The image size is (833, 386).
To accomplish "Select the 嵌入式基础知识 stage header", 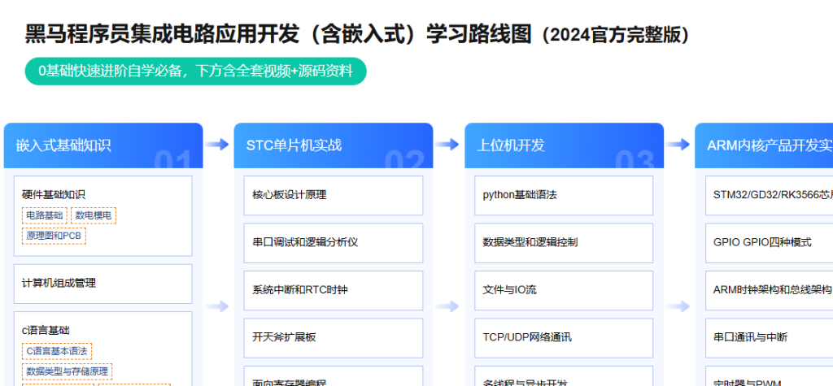I will pyautogui.click(x=103, y=145).
